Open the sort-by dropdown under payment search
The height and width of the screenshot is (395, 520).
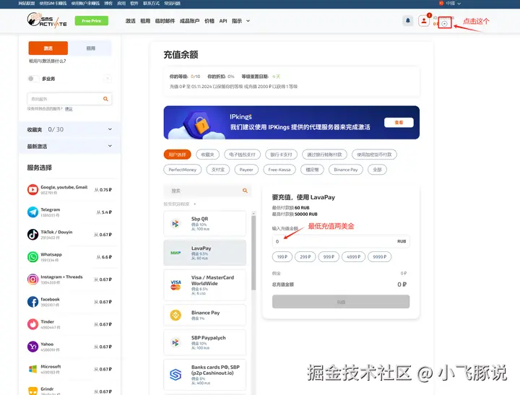point(179,204)
